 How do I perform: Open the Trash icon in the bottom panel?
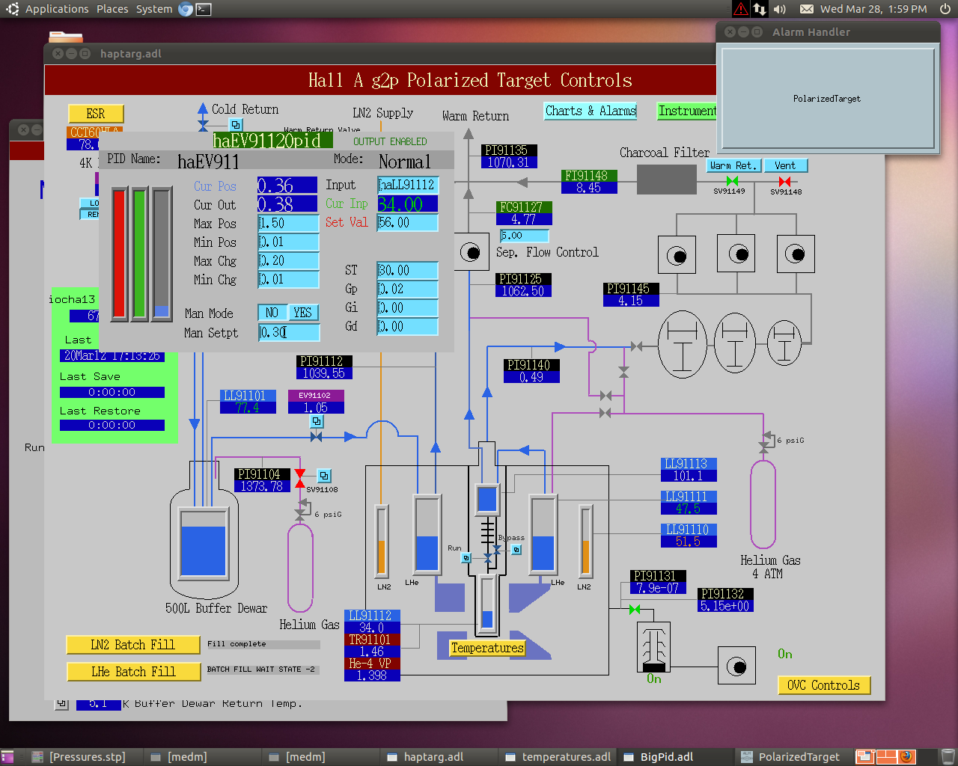948,756
